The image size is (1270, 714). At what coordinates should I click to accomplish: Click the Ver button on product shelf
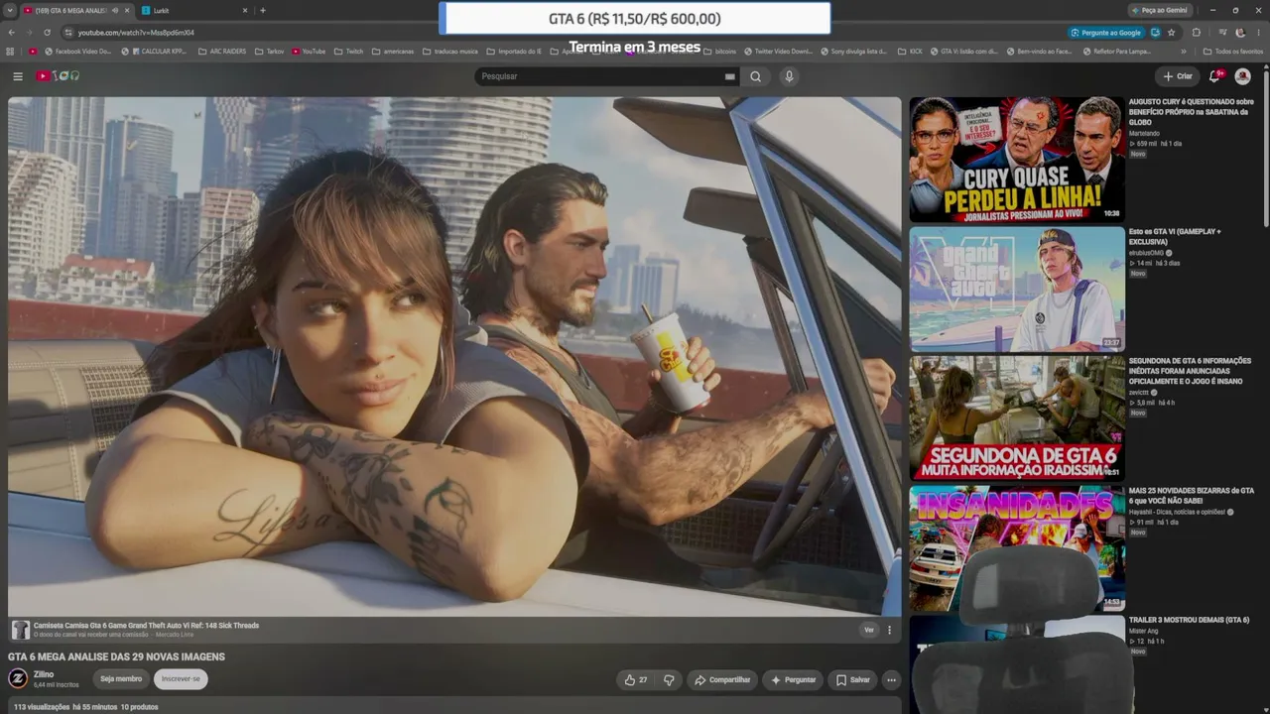(869, 630)
